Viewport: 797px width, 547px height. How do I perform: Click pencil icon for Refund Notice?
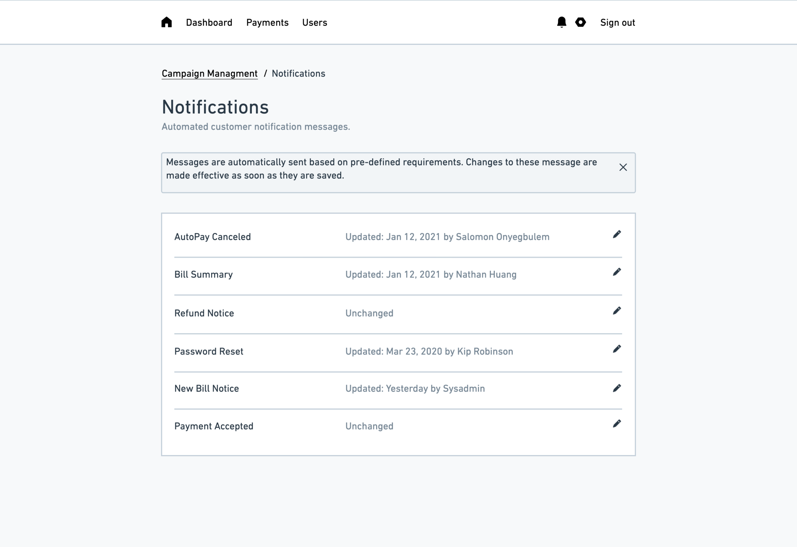coord(617,311)
